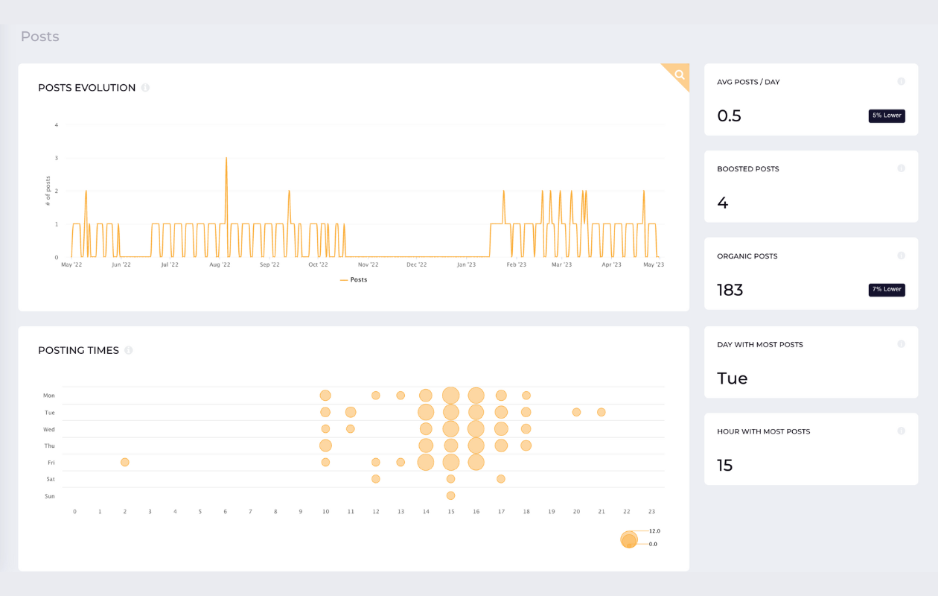Select the Wednesday 11 o'clock bubble
The image size is (938, 596).
(x=351, y=429)
